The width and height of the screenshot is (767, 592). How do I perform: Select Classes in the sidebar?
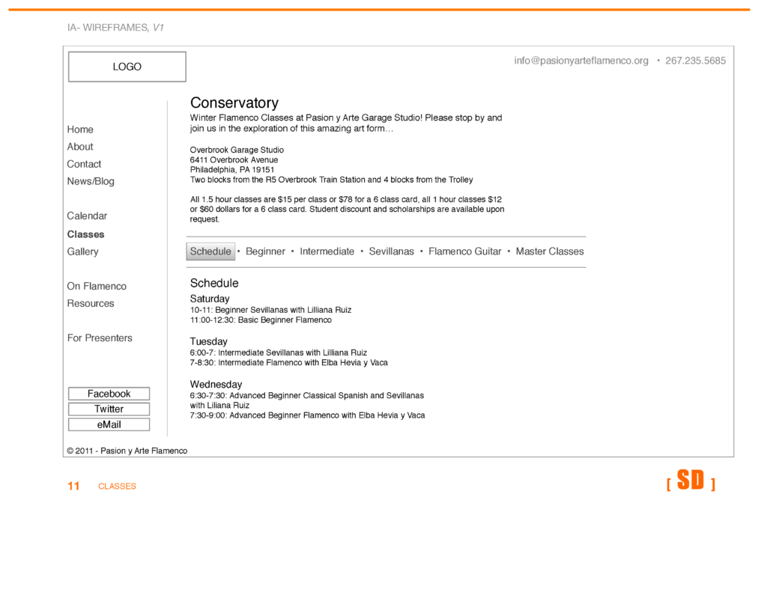85,234
